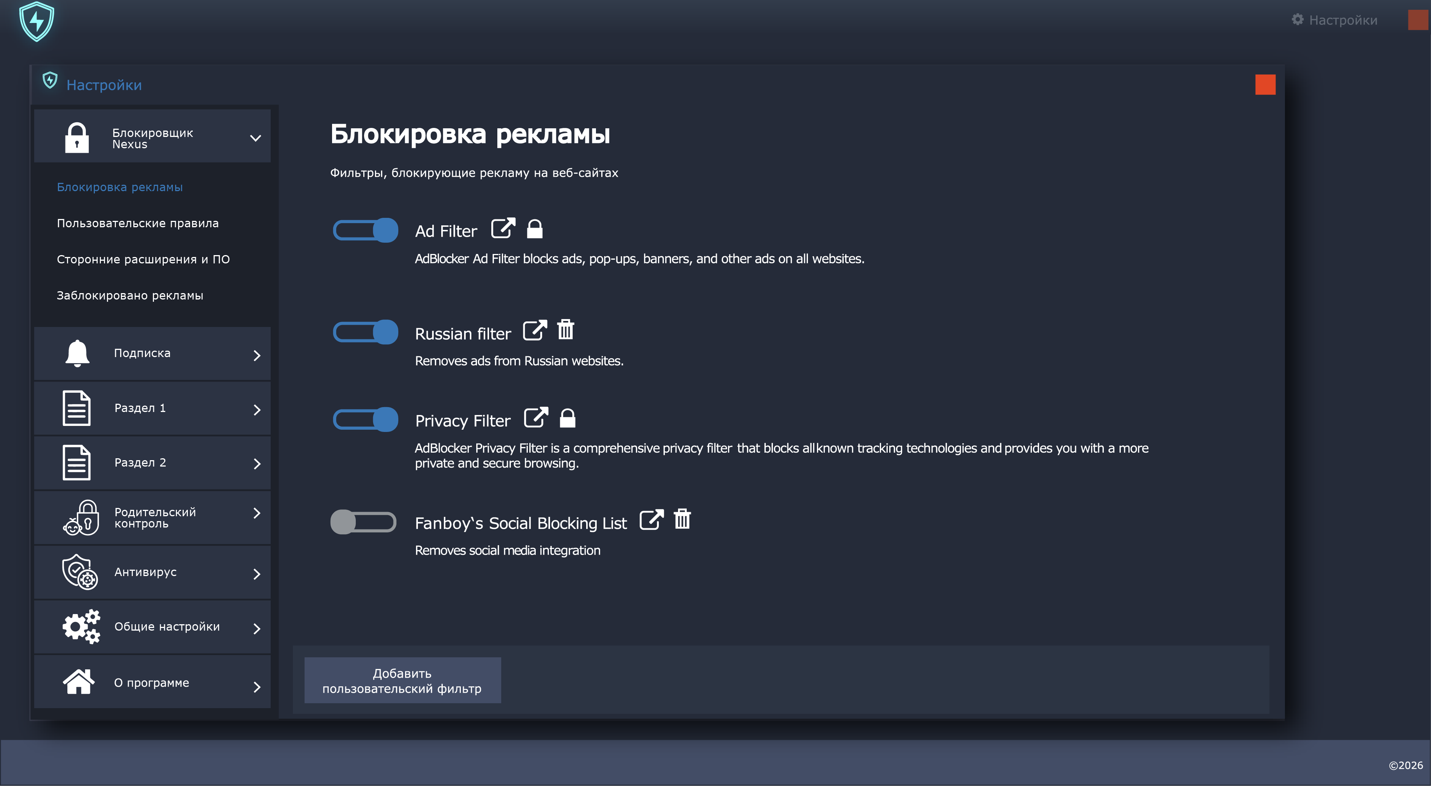Delete Fanboy's Social Blocking List via trash
Image resolution: width=1431 pixels, height=786 pixels.
pyautogui.click(x=682, y=520)
